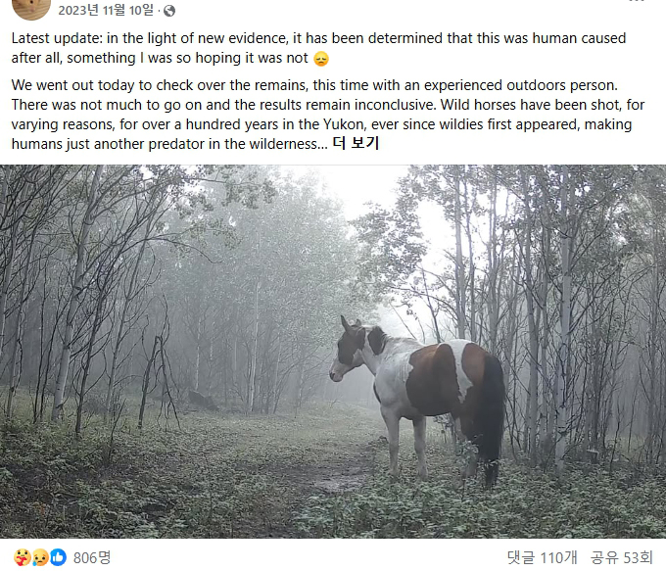Click the crying Sad reaction emoji
This screenshot has height=571, width=666.
pyautogui.click(x=40, y=557)
